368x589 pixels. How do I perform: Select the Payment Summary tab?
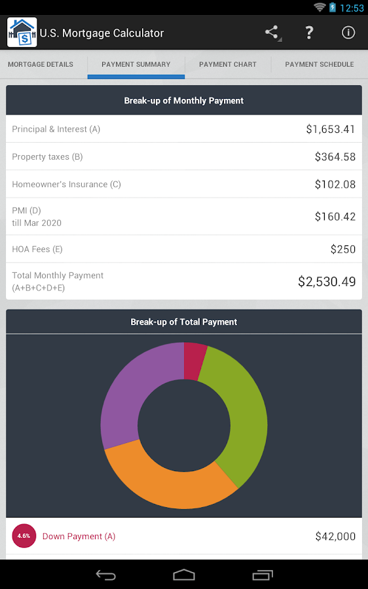(x=136, y=64)
